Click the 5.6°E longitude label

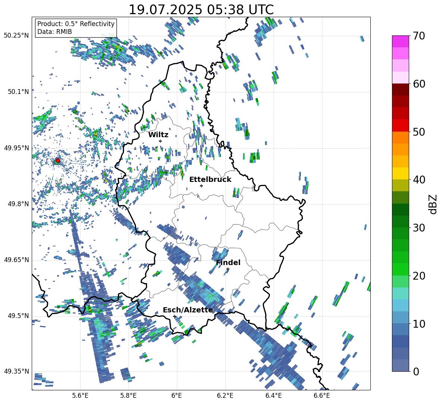(80, 396)
